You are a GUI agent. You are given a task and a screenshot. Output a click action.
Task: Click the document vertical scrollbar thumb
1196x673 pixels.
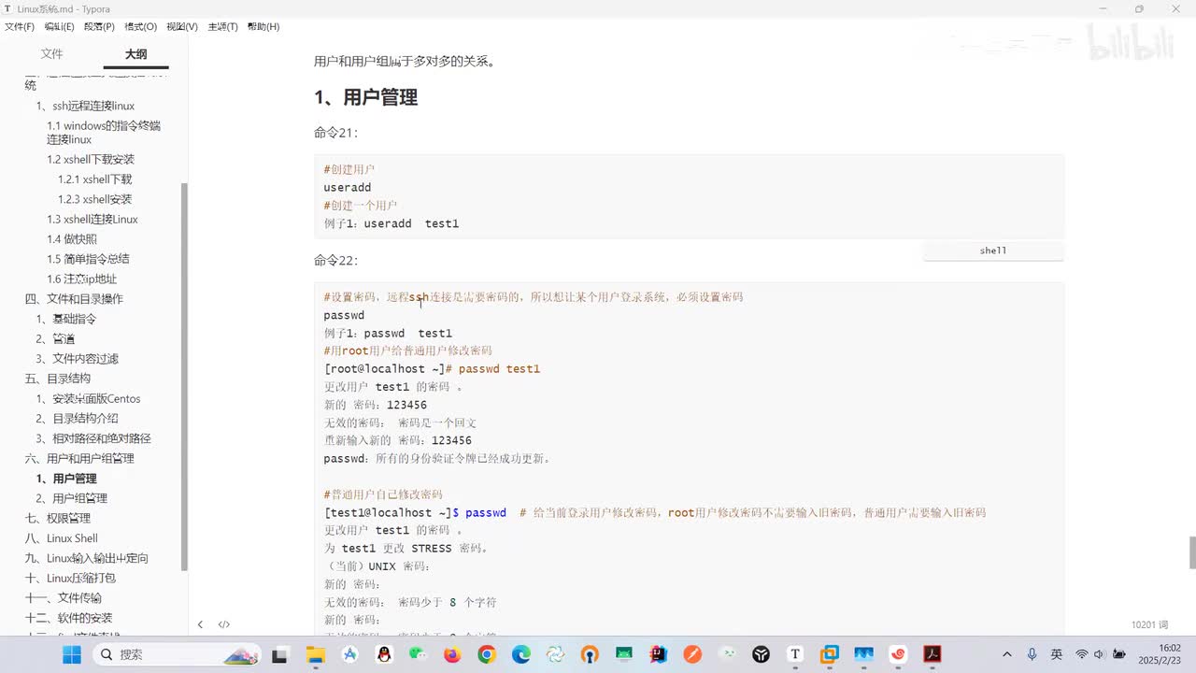[x=1192, y=552]
